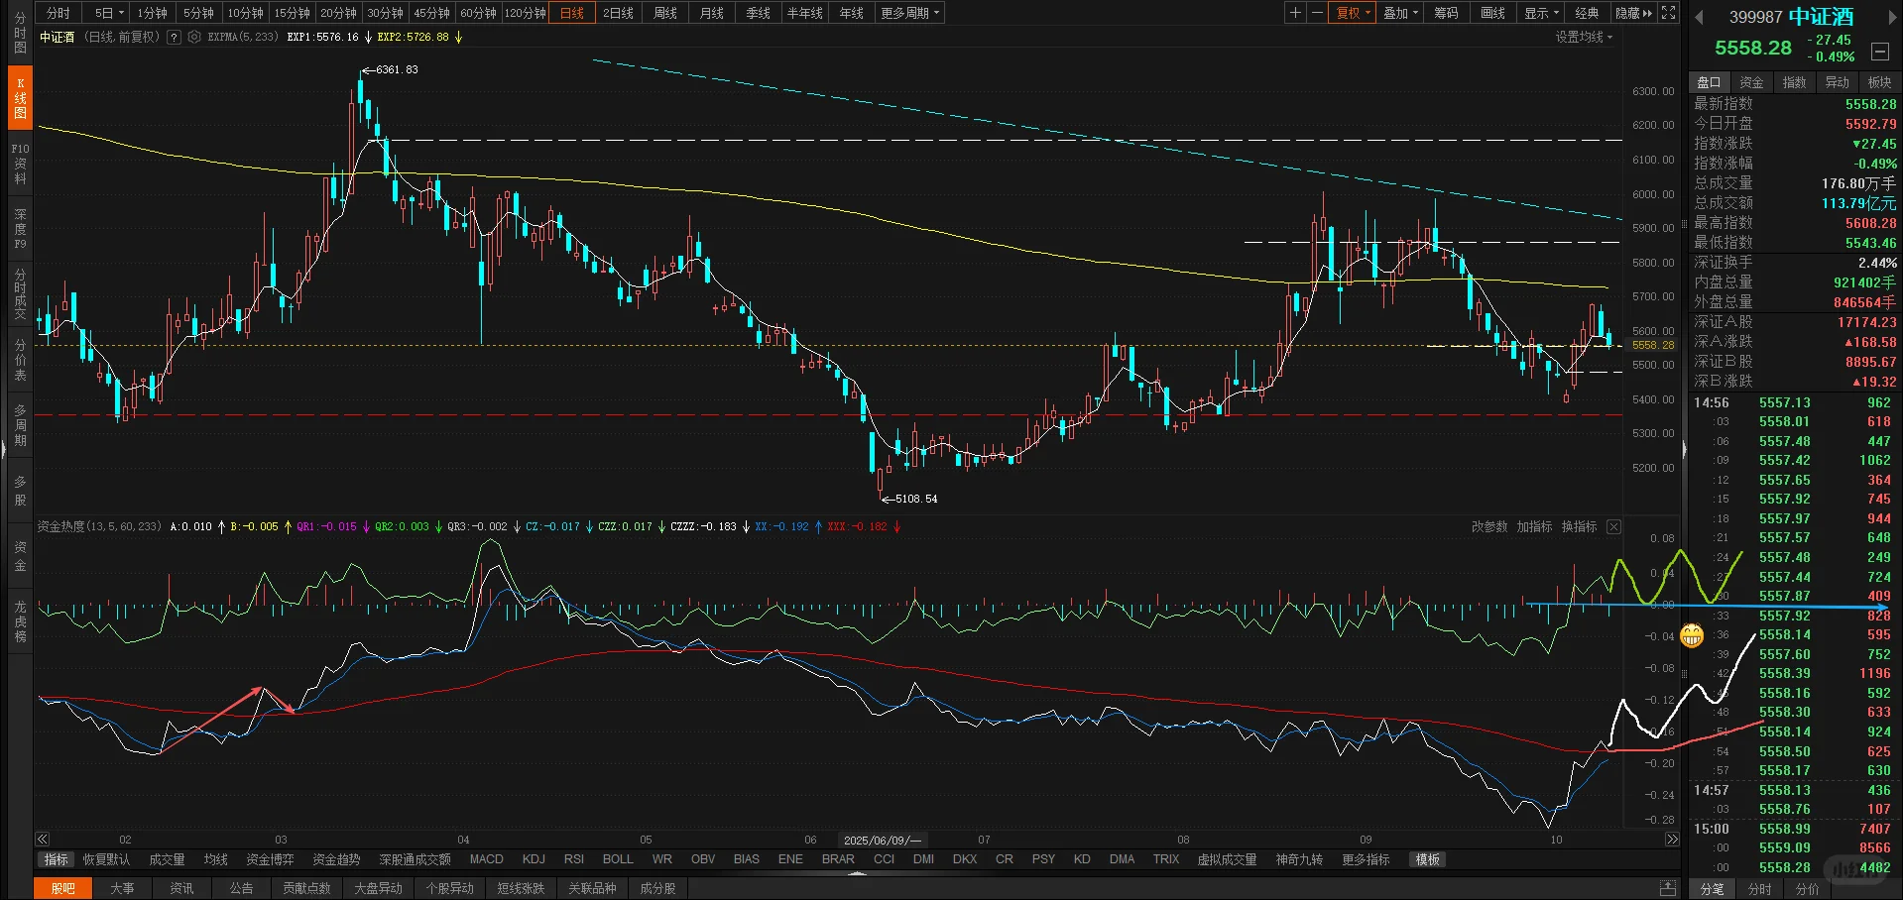Open 分时成交 from sidebar
Screen dimensions: 1903x900
click(20, 293)
